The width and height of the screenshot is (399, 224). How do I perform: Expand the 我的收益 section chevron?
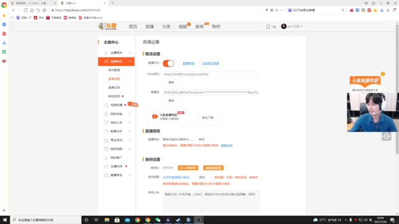point(130,114)
